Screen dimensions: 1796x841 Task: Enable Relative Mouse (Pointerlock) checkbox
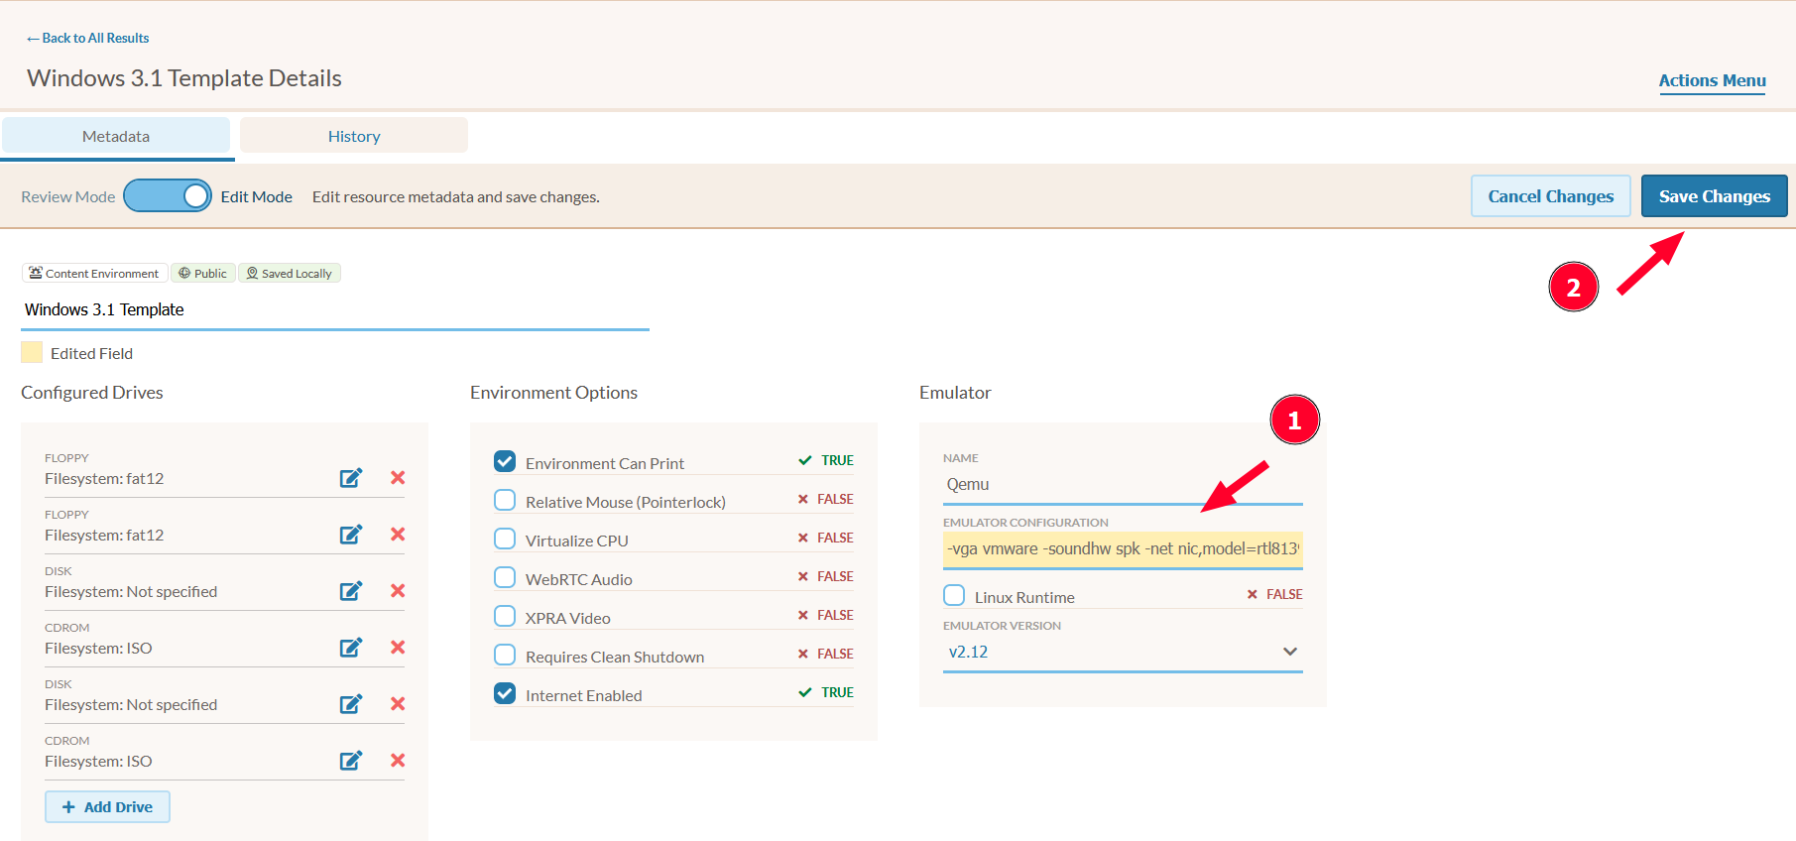click(505, 500)
